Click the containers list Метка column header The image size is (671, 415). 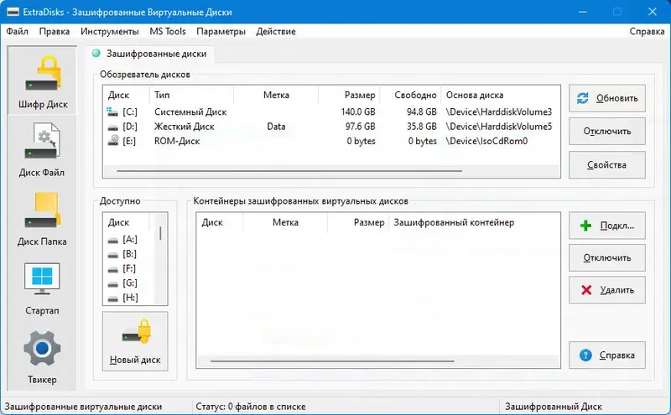click(285, 222)
